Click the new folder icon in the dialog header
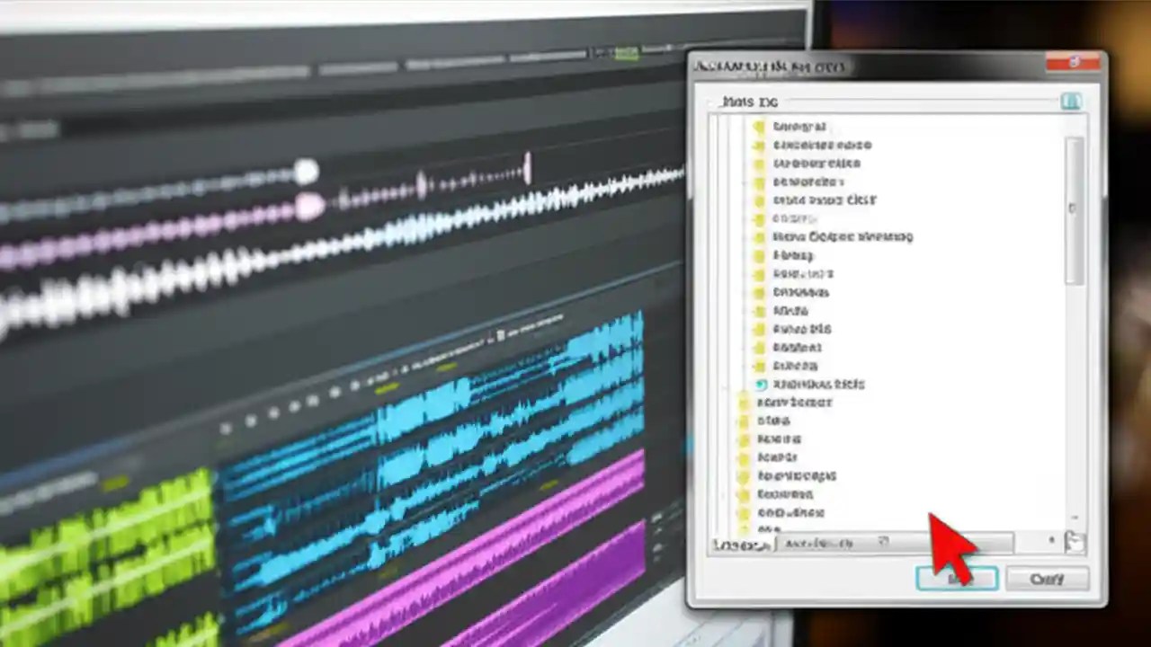 1071,101
